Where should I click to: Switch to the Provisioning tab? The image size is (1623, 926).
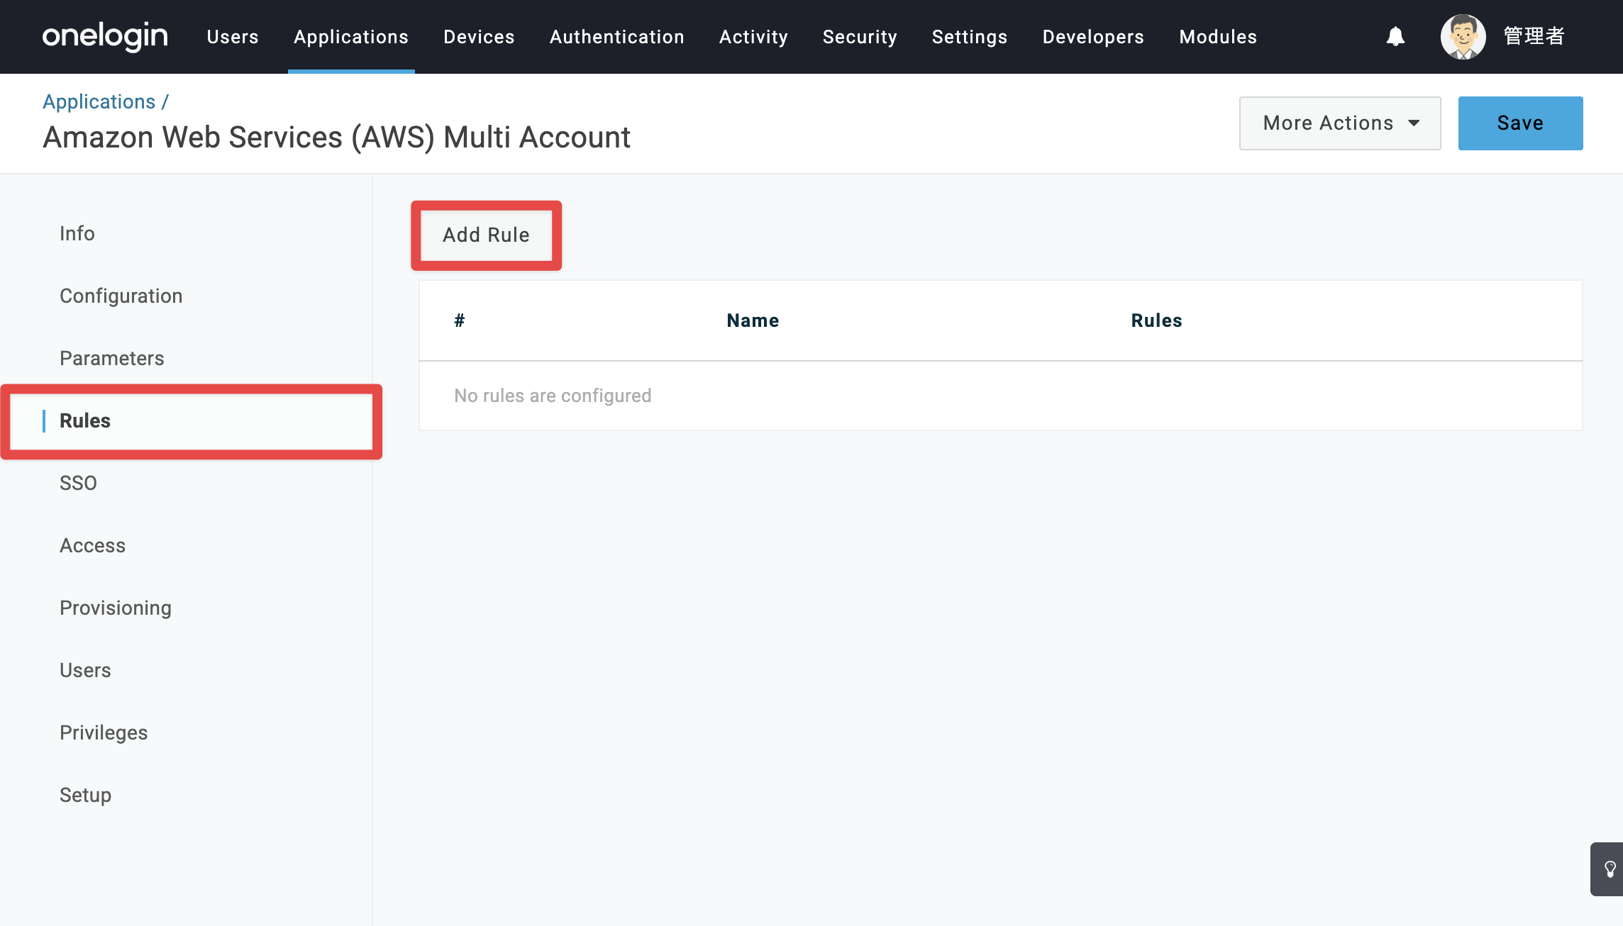116,608
